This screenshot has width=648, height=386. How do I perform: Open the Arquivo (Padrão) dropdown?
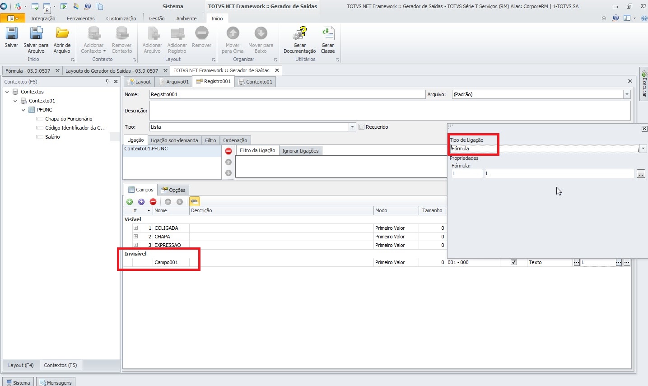pos(627,94)
